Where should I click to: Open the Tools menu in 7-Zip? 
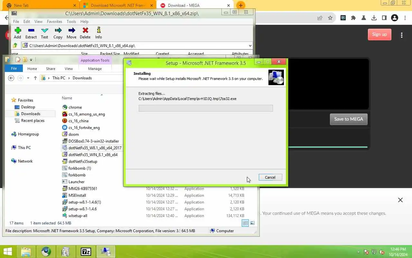pyautogui.click(x=71, y=22)
